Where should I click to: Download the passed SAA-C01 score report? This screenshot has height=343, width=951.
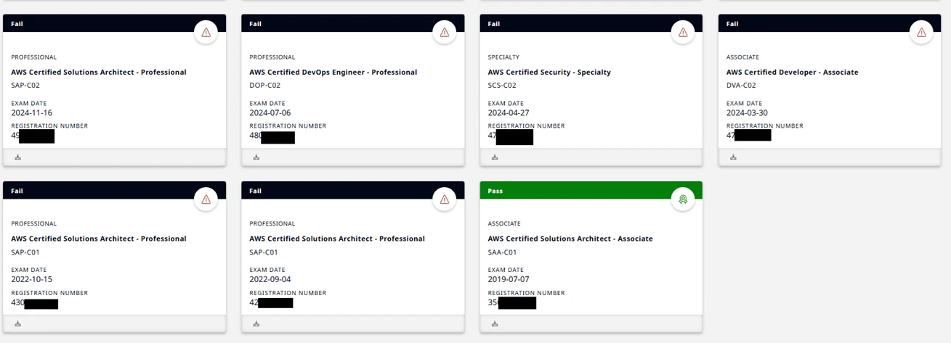[x=495, y=324]
